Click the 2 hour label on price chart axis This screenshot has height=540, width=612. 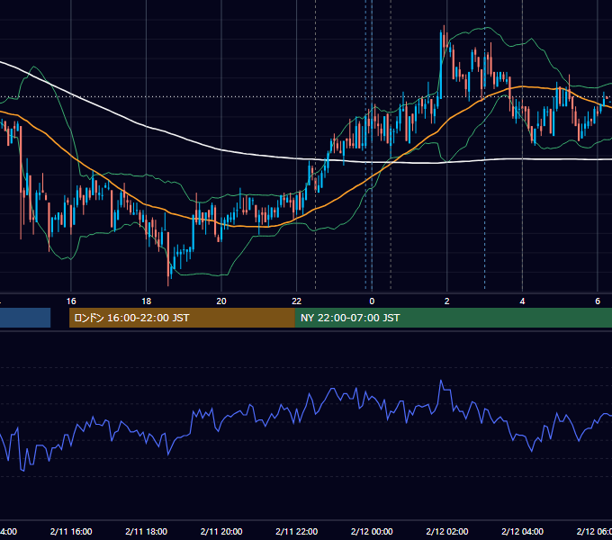coord(447,301)
